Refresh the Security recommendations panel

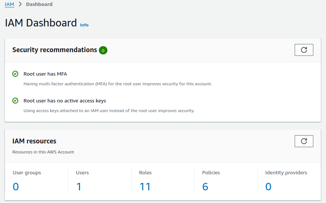pyautogui.click(x=304, y=50)
